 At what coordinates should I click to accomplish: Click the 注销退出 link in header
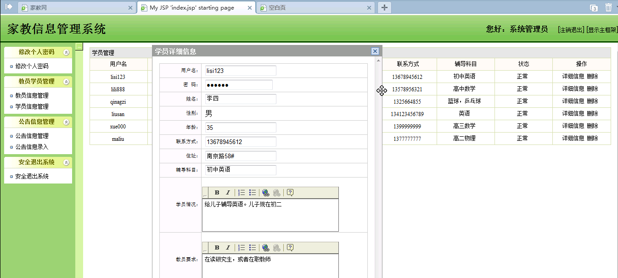571,30
